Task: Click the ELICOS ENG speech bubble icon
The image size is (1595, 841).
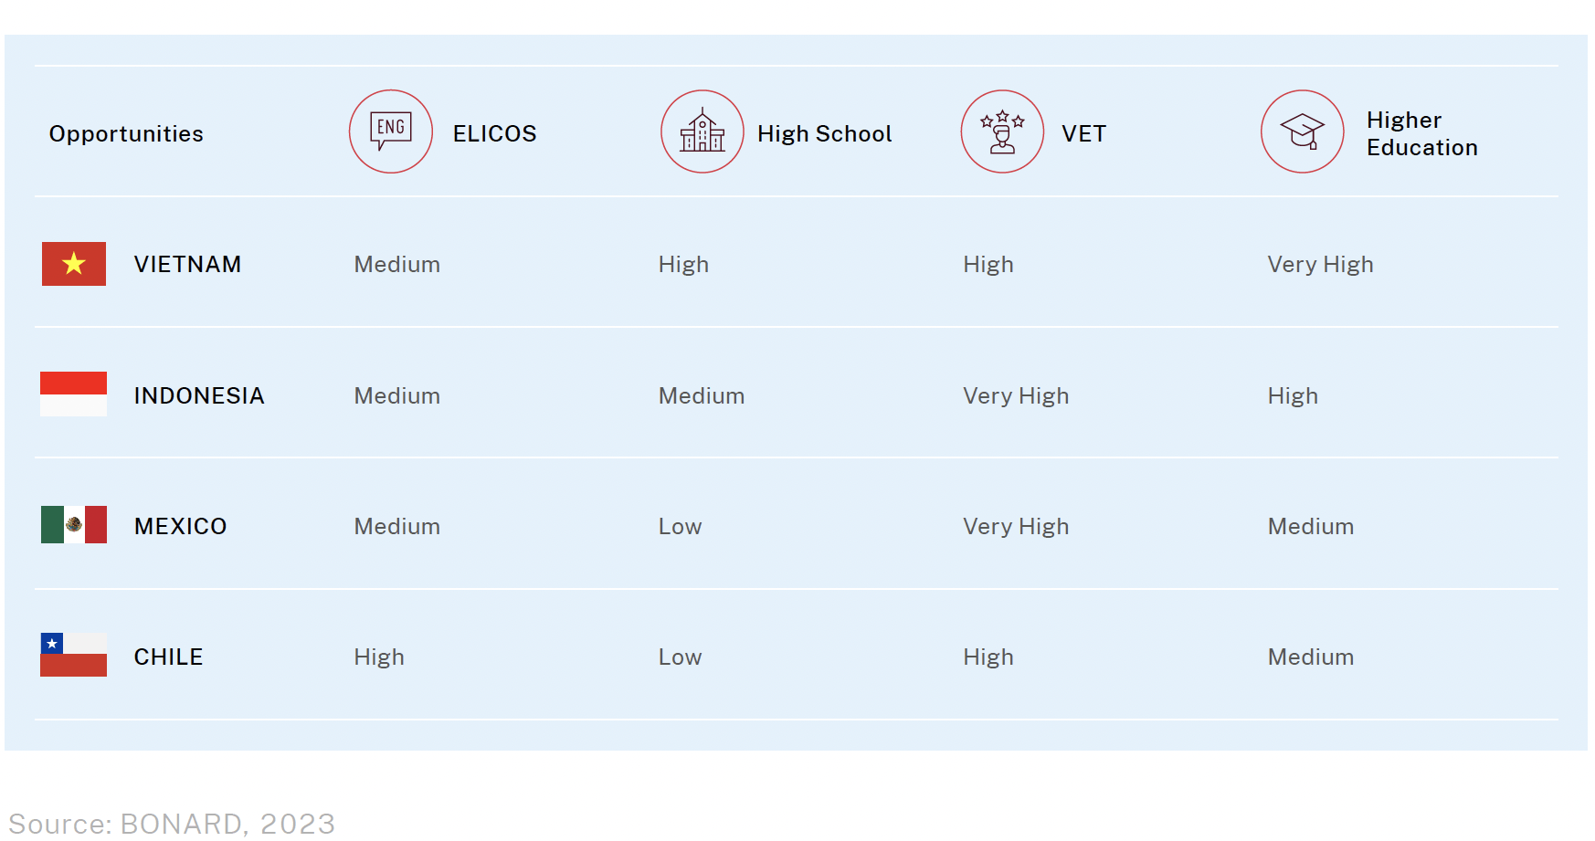Action: click(391, 131)
